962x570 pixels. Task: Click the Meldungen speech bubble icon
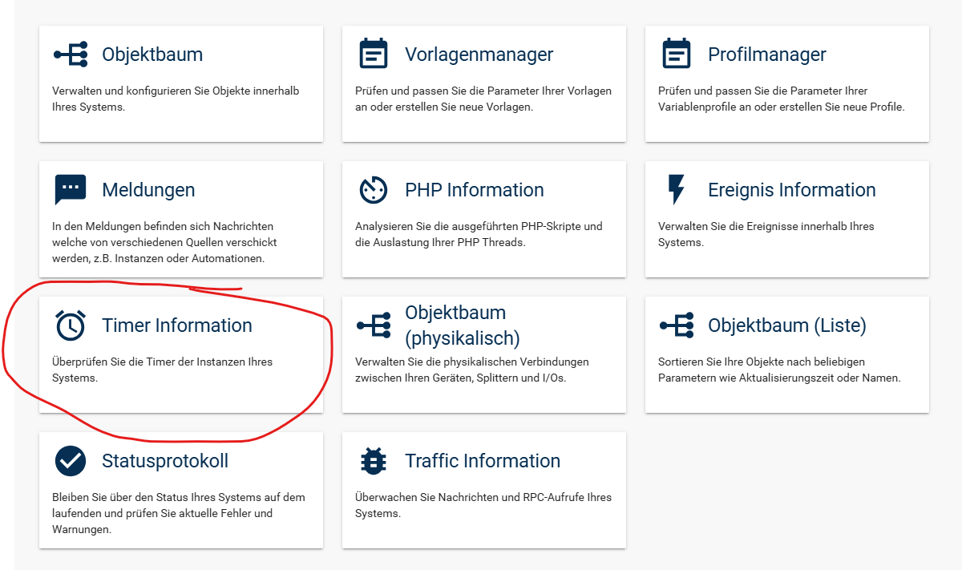[71, 190]
